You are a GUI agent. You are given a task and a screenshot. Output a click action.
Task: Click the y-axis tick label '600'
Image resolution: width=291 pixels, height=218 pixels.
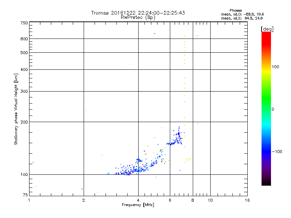(x=24, y=39)
